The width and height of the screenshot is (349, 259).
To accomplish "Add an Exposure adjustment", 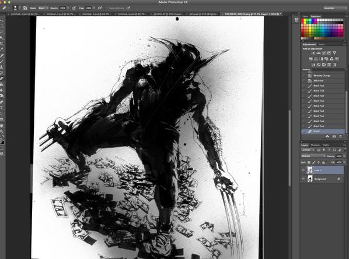I will (x=329, y=53).
